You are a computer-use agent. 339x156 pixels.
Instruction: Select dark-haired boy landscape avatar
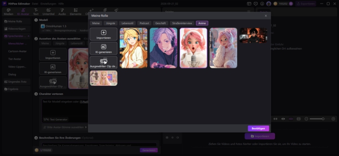(x=253, y=36)
